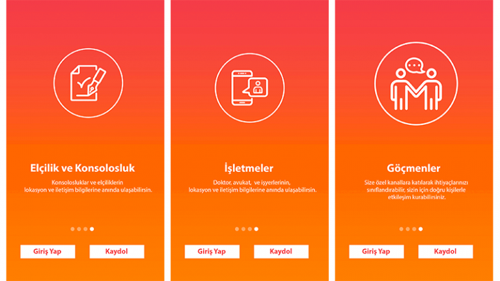This screenshot has height=281, width=500.
Task: Tap the Göçmenler heading
Action: (413, 168)
